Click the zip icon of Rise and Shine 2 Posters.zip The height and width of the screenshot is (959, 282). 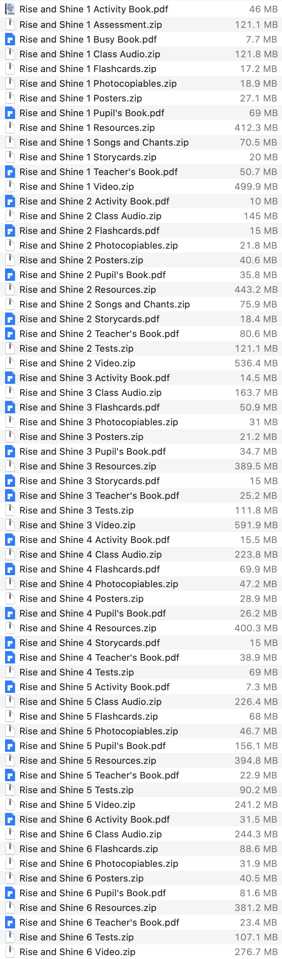tap(10, 260)
